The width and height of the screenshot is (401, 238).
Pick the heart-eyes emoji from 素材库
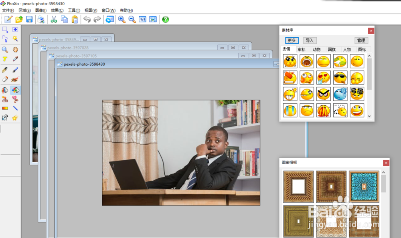[x=324, y=77]
